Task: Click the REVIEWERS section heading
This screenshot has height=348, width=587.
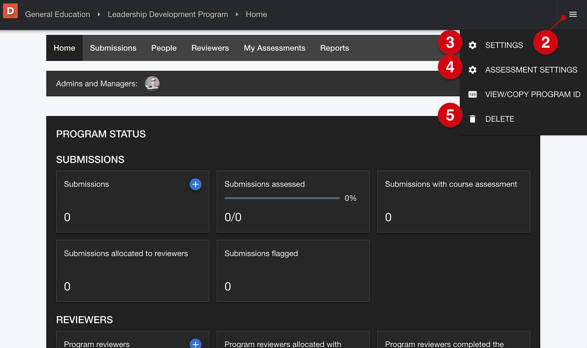Action: pos(84,319)
